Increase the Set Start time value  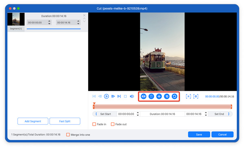click(138, 113)
